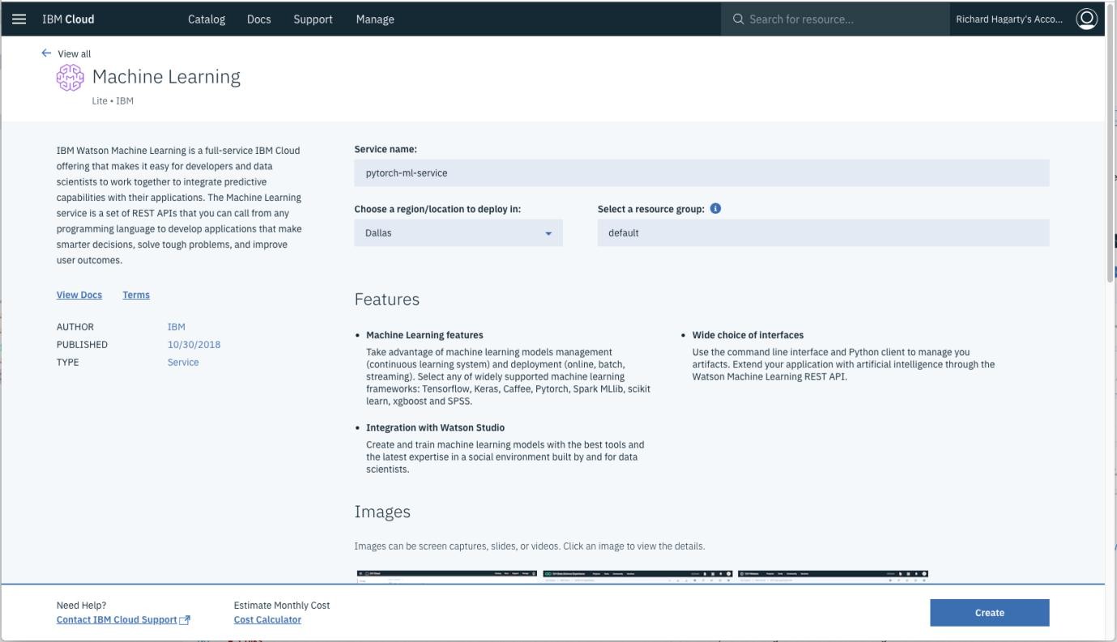Go to the Docs page

point(259,19)
